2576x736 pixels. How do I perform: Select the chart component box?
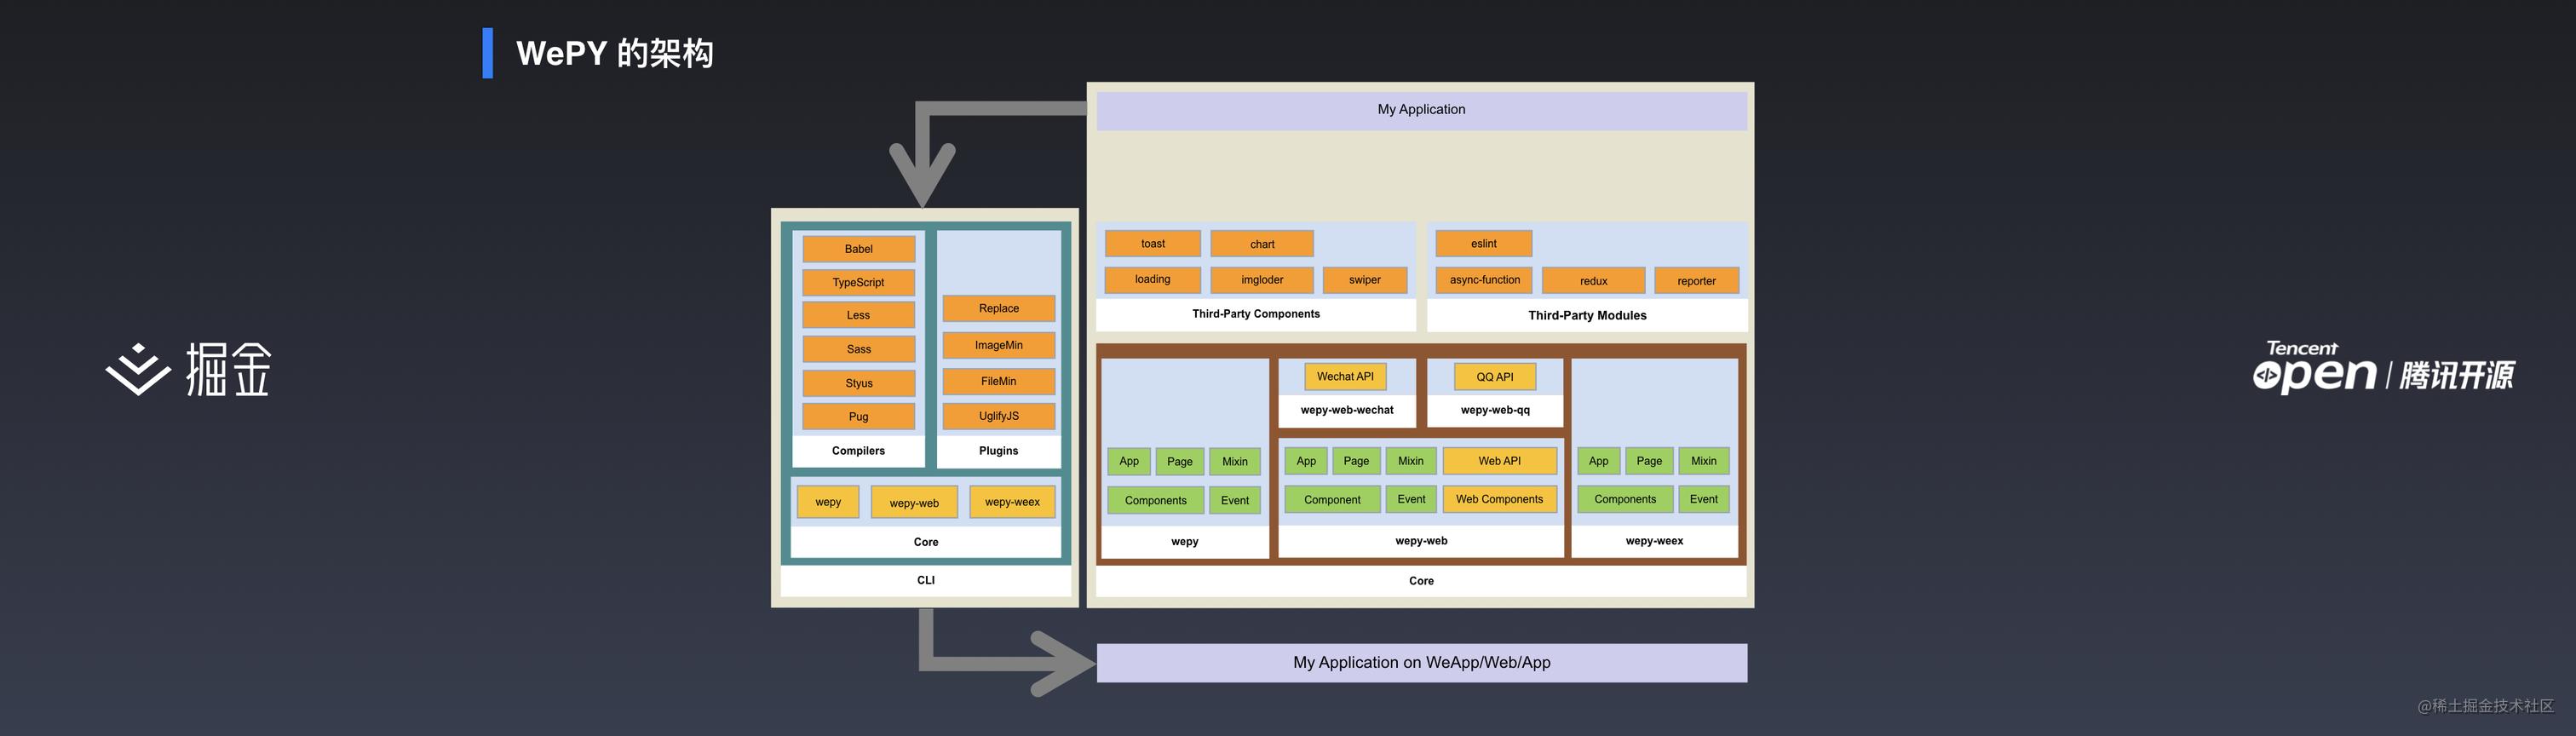click(1262, 244)
